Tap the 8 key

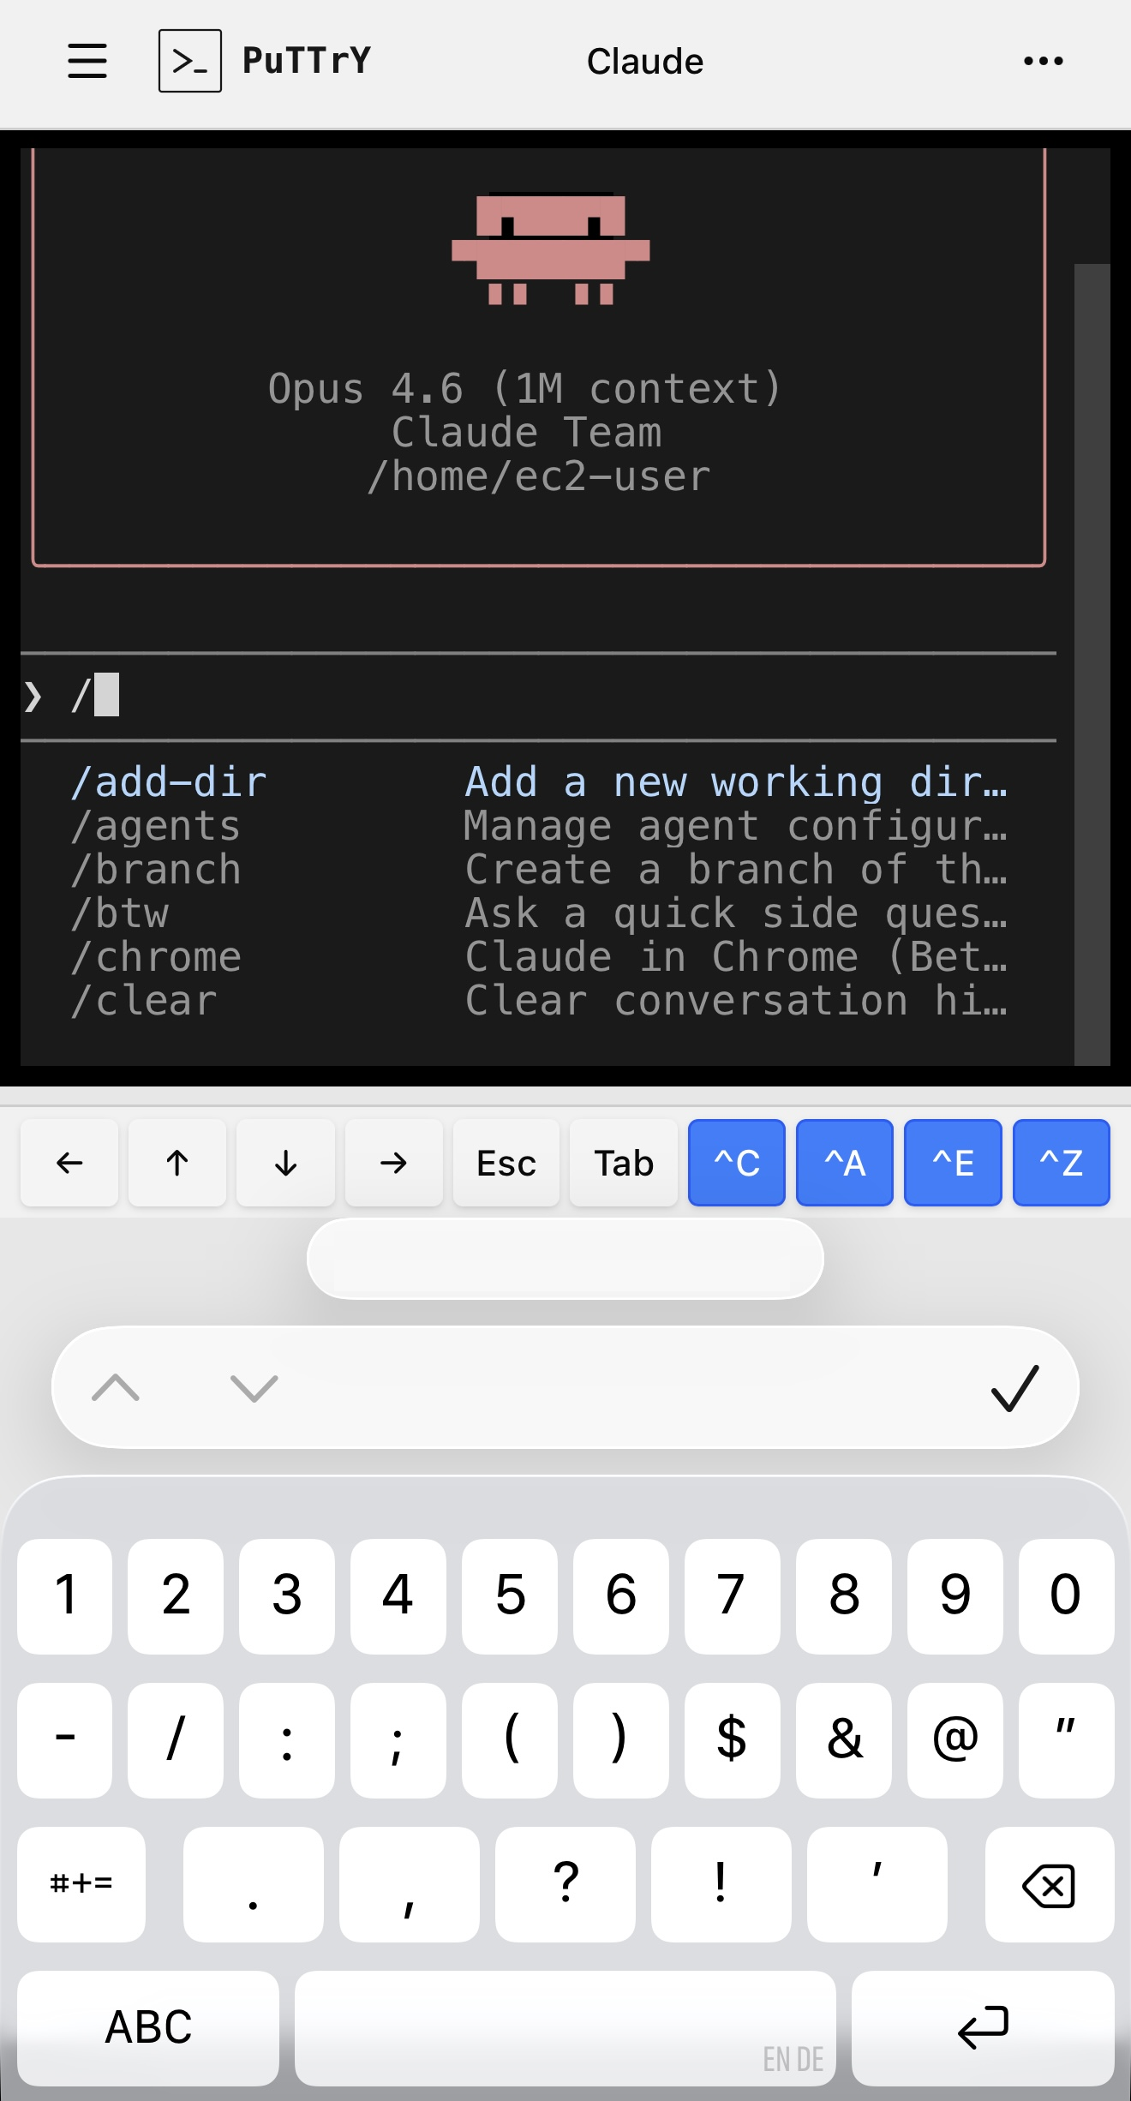844,1596
